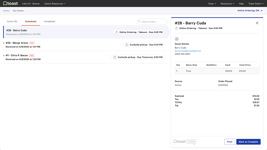Screen dimensions: 267x150
Task: Switch to the Completed tab
Action: pos(49,22)
